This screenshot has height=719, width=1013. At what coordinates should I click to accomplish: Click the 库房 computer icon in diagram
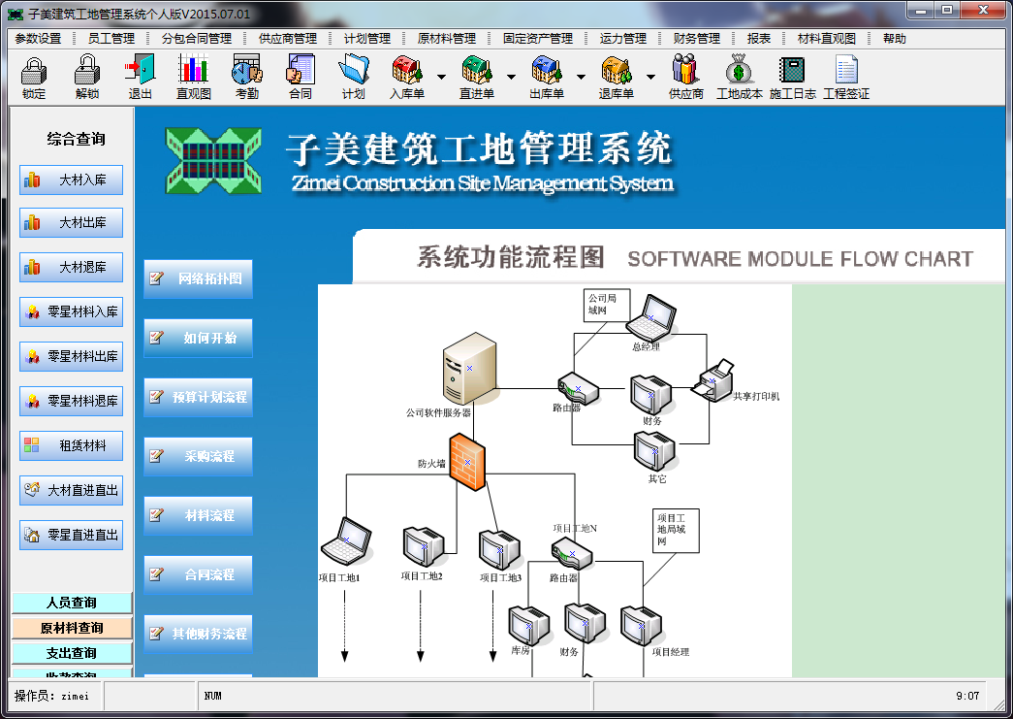tap(529, 625)
